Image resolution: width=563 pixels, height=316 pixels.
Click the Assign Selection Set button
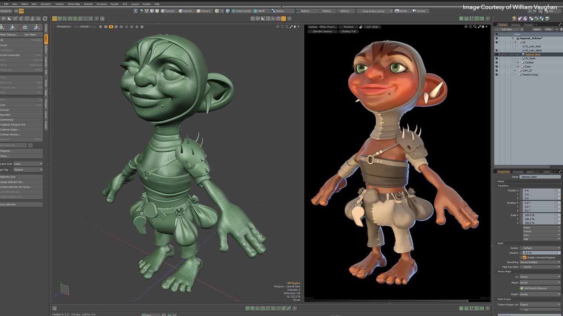(x=13, y=182)
